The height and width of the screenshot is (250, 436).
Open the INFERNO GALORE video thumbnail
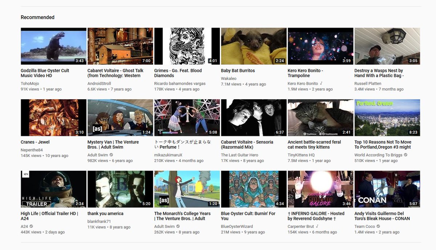pos(320,189)
